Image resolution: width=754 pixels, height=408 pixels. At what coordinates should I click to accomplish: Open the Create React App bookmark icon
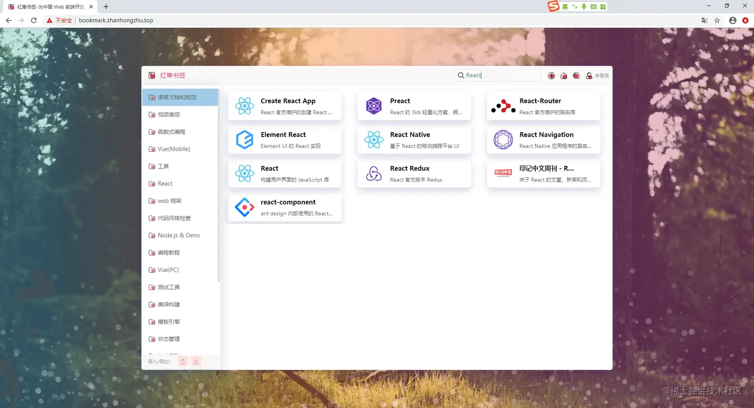point(244,106)
